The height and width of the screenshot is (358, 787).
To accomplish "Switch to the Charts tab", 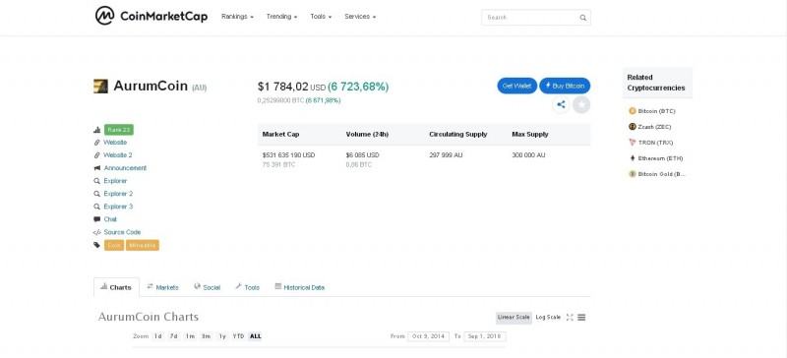I will click(x=116, y=287).
